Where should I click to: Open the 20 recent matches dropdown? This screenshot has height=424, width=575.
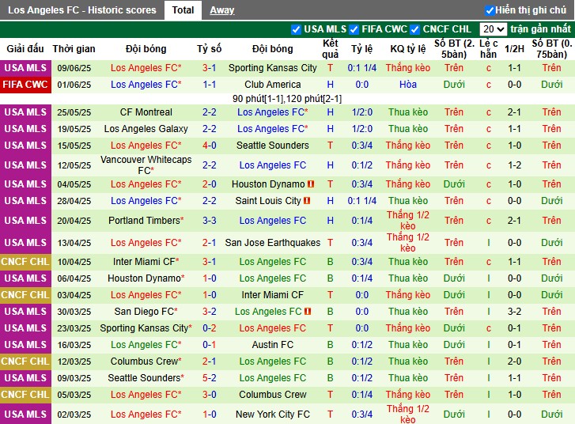(x=494, y=29)
